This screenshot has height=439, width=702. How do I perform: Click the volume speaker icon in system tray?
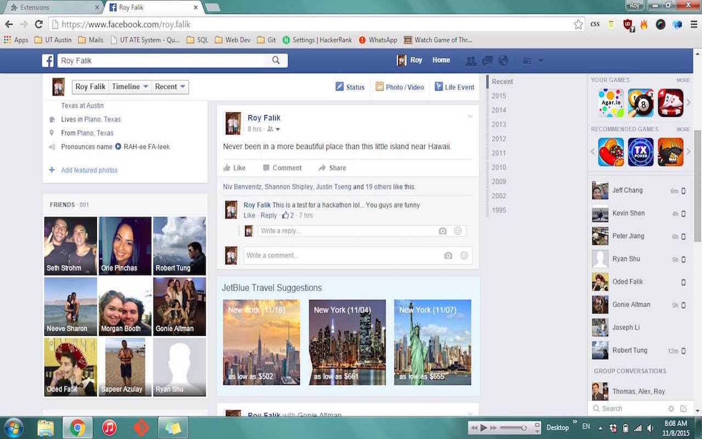tap(650, 428)
